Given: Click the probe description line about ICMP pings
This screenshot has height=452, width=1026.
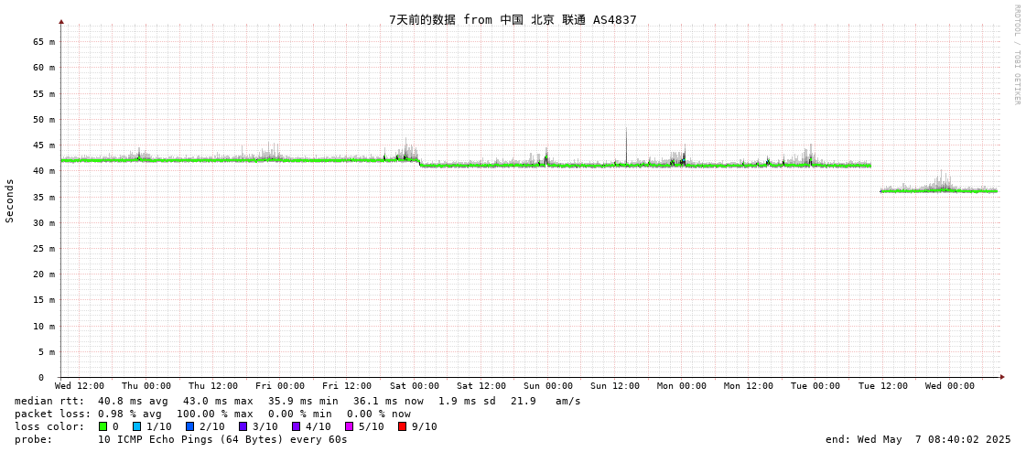Looking at the screenshot, I should 222,439.
